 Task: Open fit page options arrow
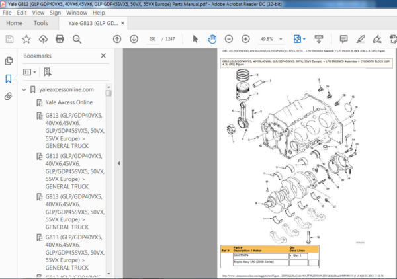(x=304, y=39)
